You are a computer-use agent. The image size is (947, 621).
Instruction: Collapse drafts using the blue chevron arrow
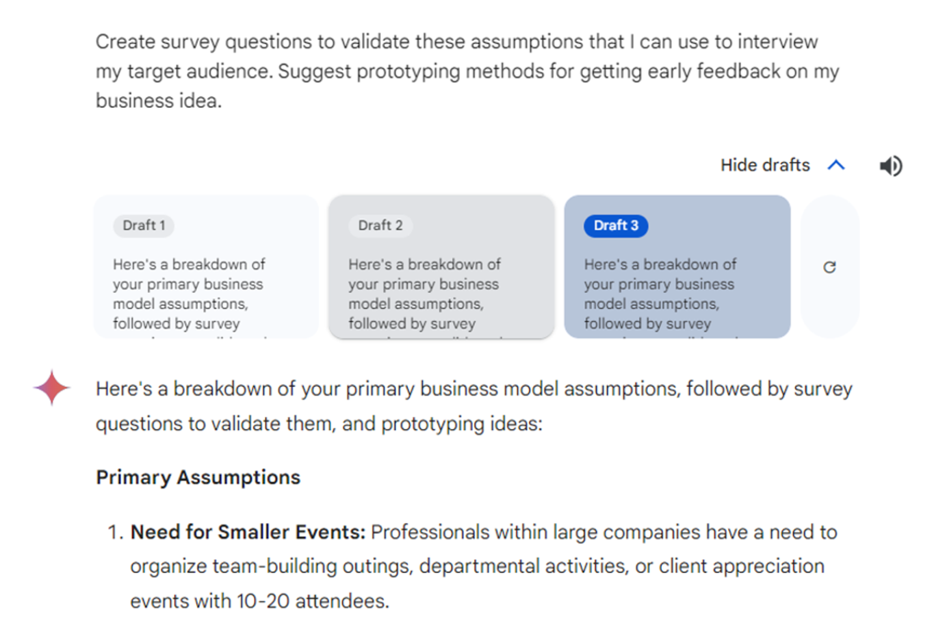[836, 165]
